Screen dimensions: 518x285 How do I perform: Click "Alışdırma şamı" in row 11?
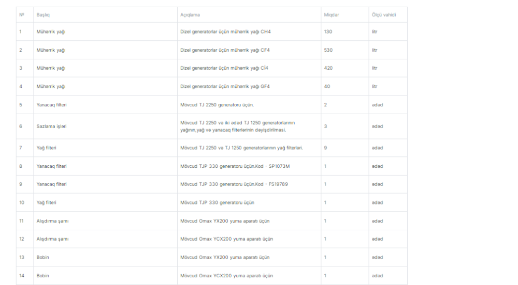[x=53, y=221]
